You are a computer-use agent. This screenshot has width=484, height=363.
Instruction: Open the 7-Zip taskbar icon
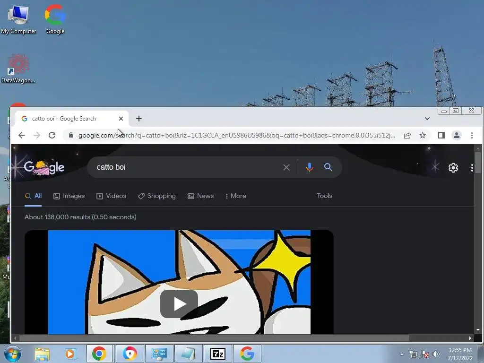(217, 354)
